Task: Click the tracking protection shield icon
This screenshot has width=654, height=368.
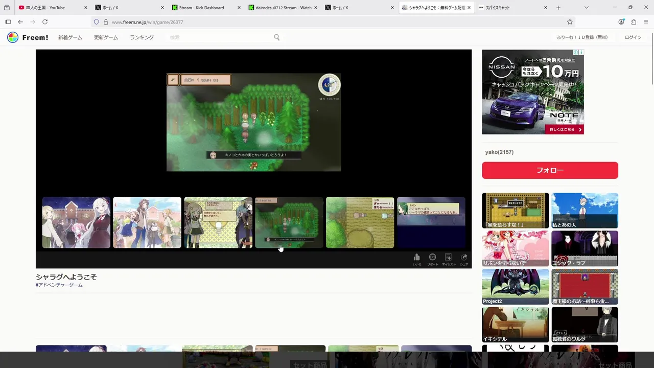Action: [96, 22]
